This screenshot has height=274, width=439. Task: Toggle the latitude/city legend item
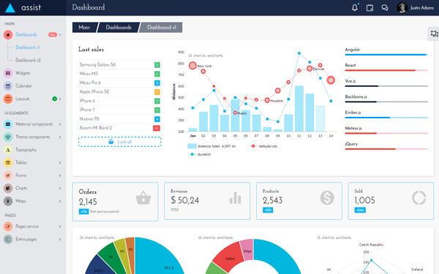pyautogui.click(x=263, y=146)
